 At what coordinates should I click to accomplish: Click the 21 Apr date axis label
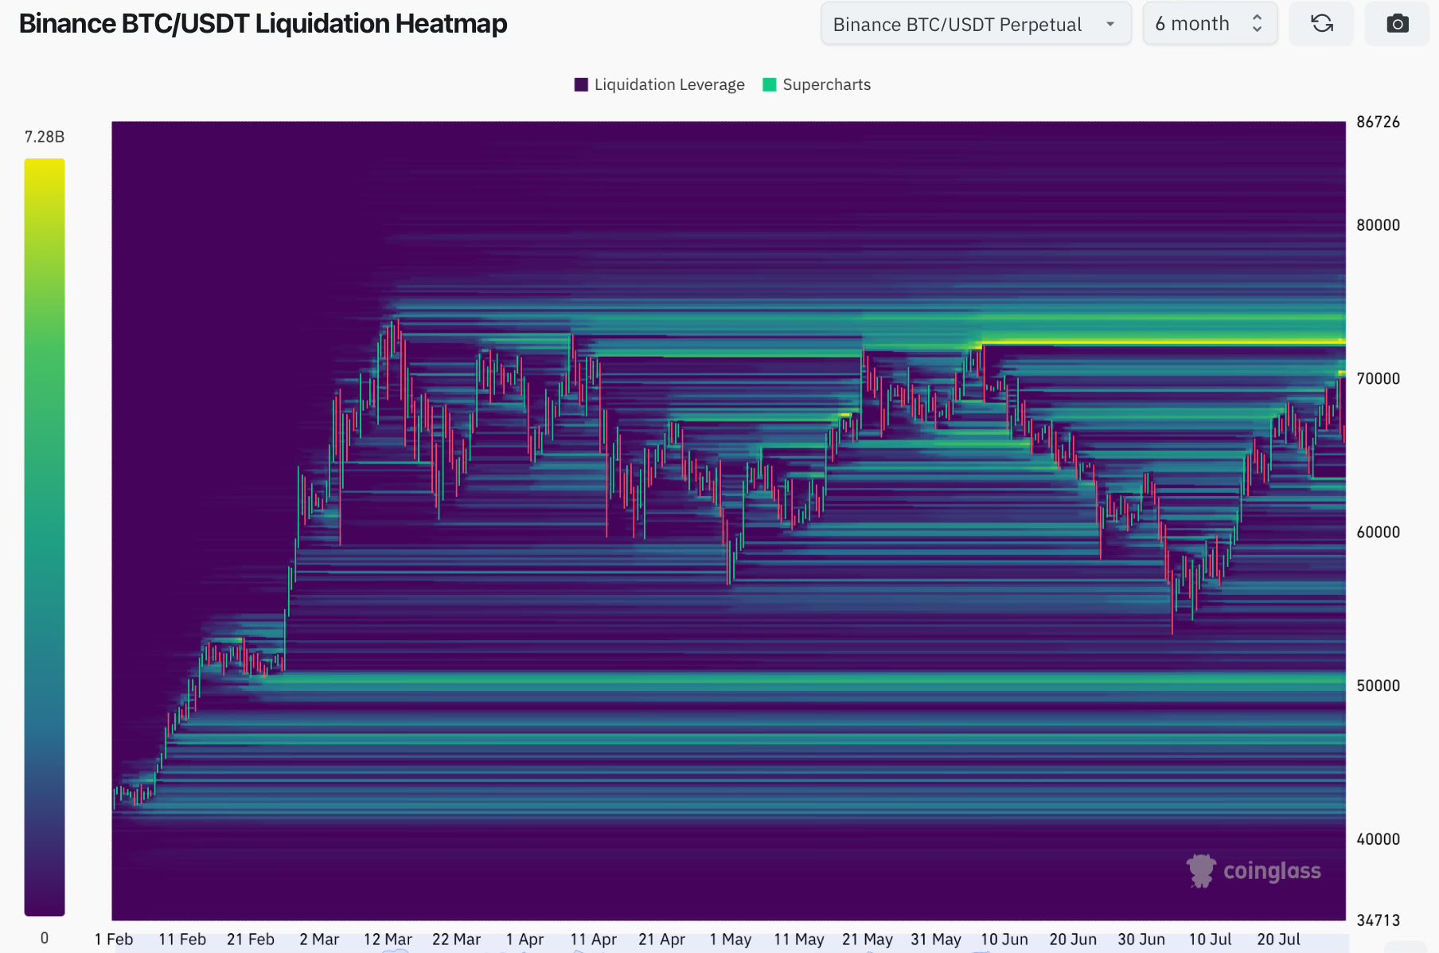point(661,939)
